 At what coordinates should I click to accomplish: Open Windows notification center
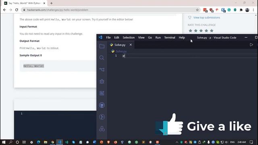(251, 142)
